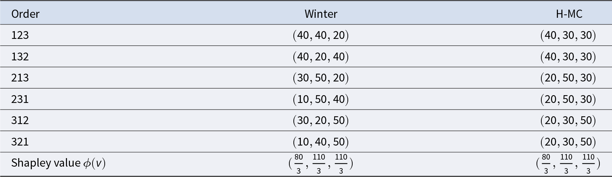Click Winter value (10, 40, 50)
Viewport: 612px width, 177px height.
[x=321, y=142]
